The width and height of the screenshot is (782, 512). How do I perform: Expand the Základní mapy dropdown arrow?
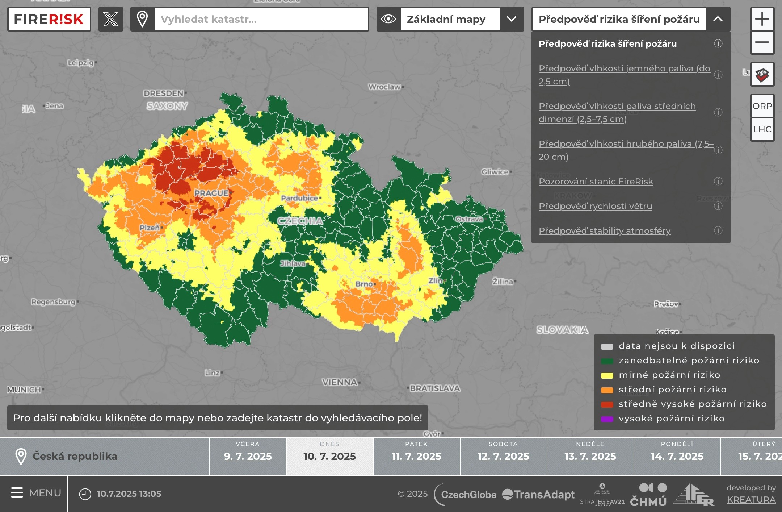pos(512,19)
